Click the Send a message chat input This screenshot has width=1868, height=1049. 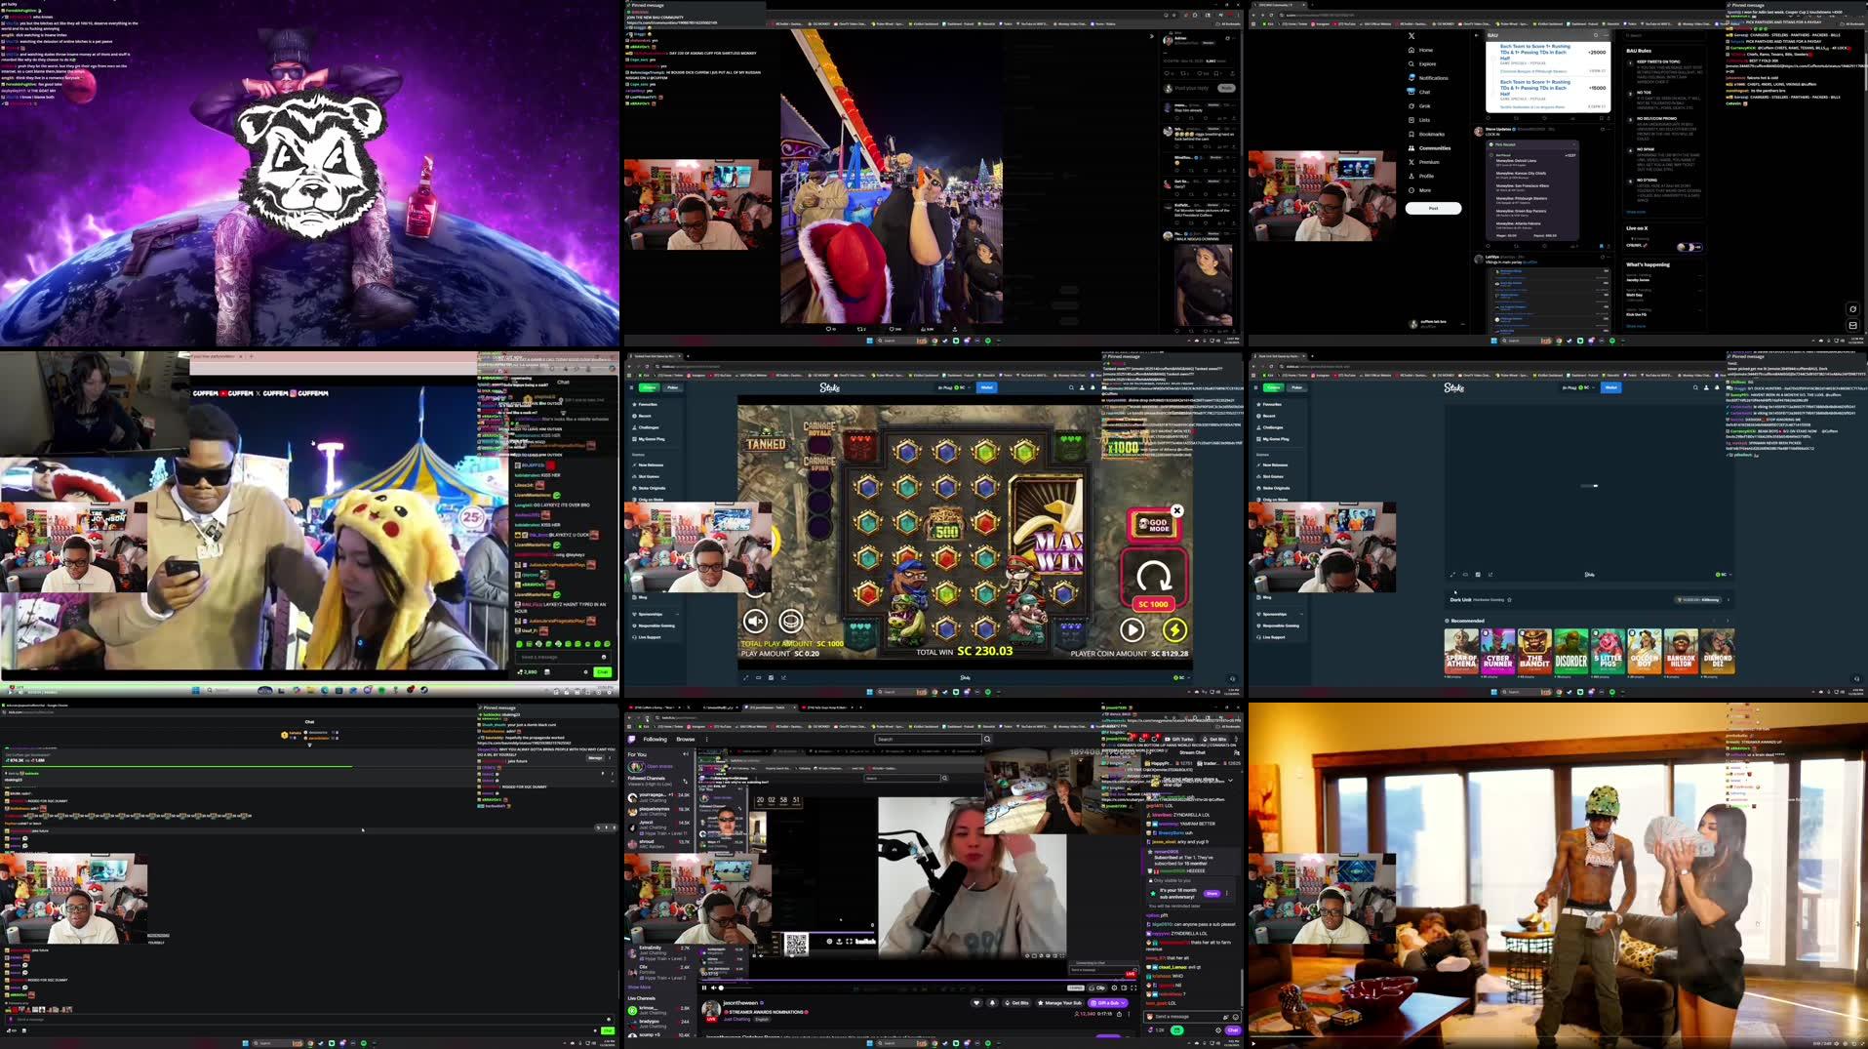click(x=1185, y=1017)
